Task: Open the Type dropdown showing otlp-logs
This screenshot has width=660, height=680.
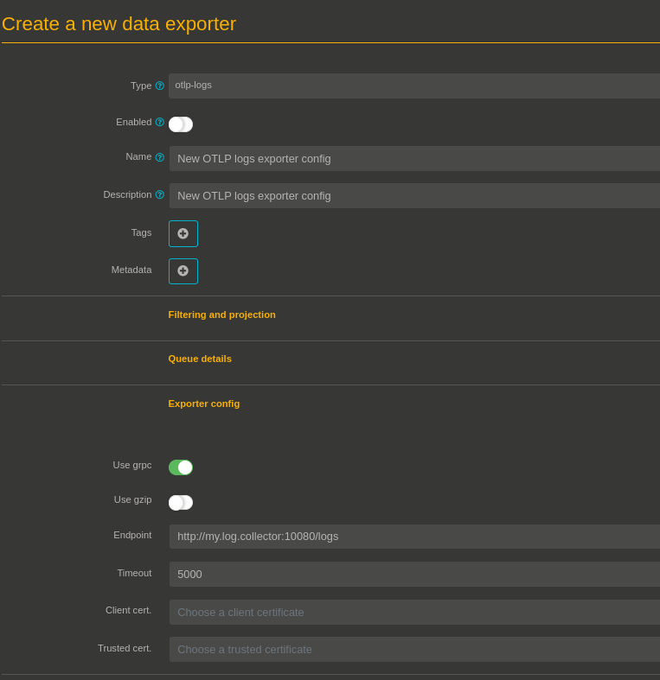Action: coord(413,86)
